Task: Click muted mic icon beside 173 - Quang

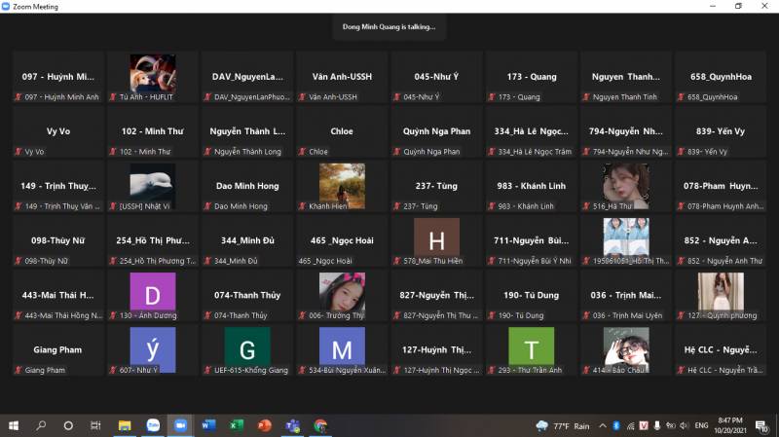Action: point(494,97)
